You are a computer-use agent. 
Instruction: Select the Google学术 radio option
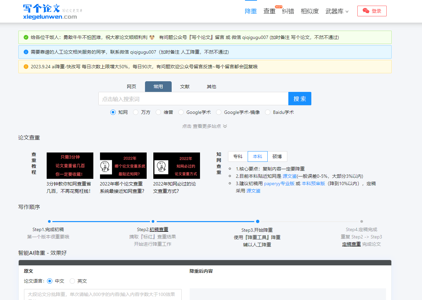(181, 112)
